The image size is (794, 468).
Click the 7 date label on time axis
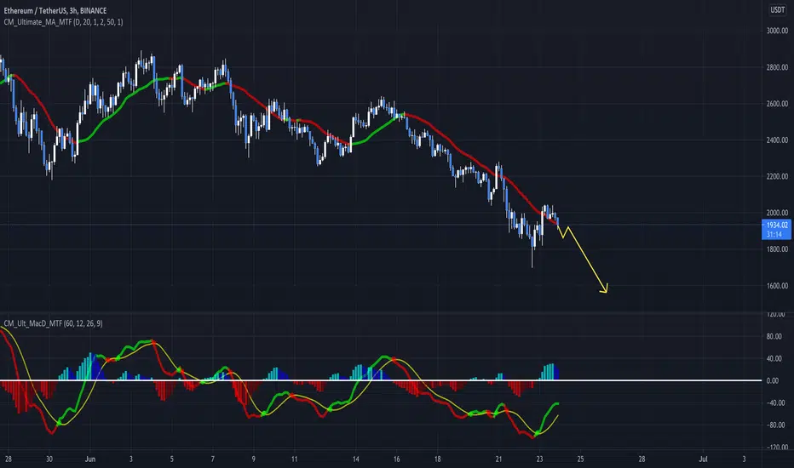(x=213, y=459)
